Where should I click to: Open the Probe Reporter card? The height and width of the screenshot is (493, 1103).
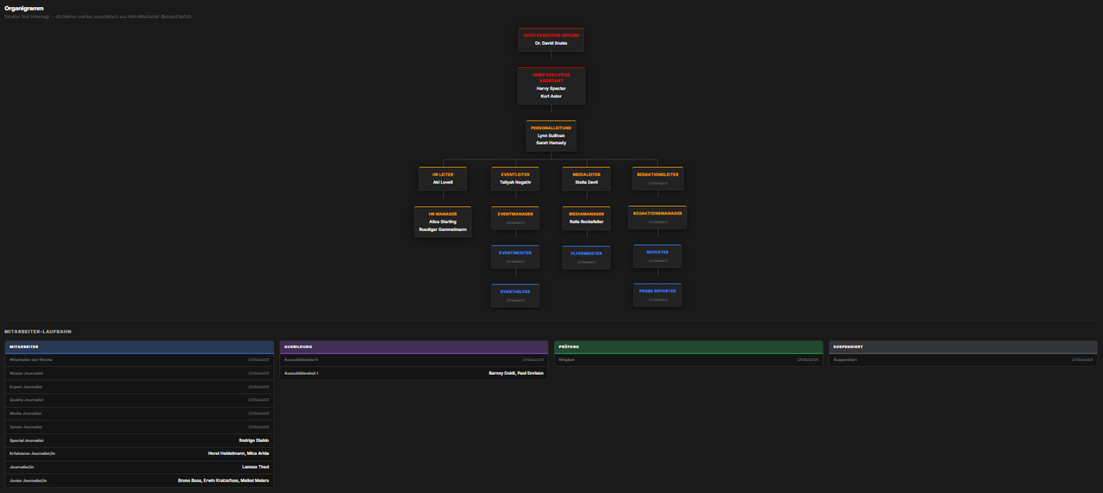pyautogui.click(x=657, y=295)
